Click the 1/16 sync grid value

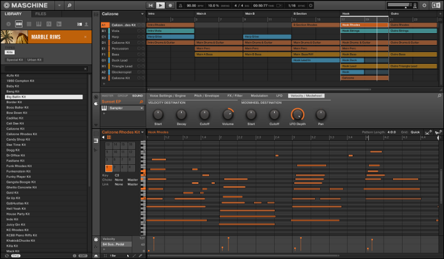coord(292,5)
